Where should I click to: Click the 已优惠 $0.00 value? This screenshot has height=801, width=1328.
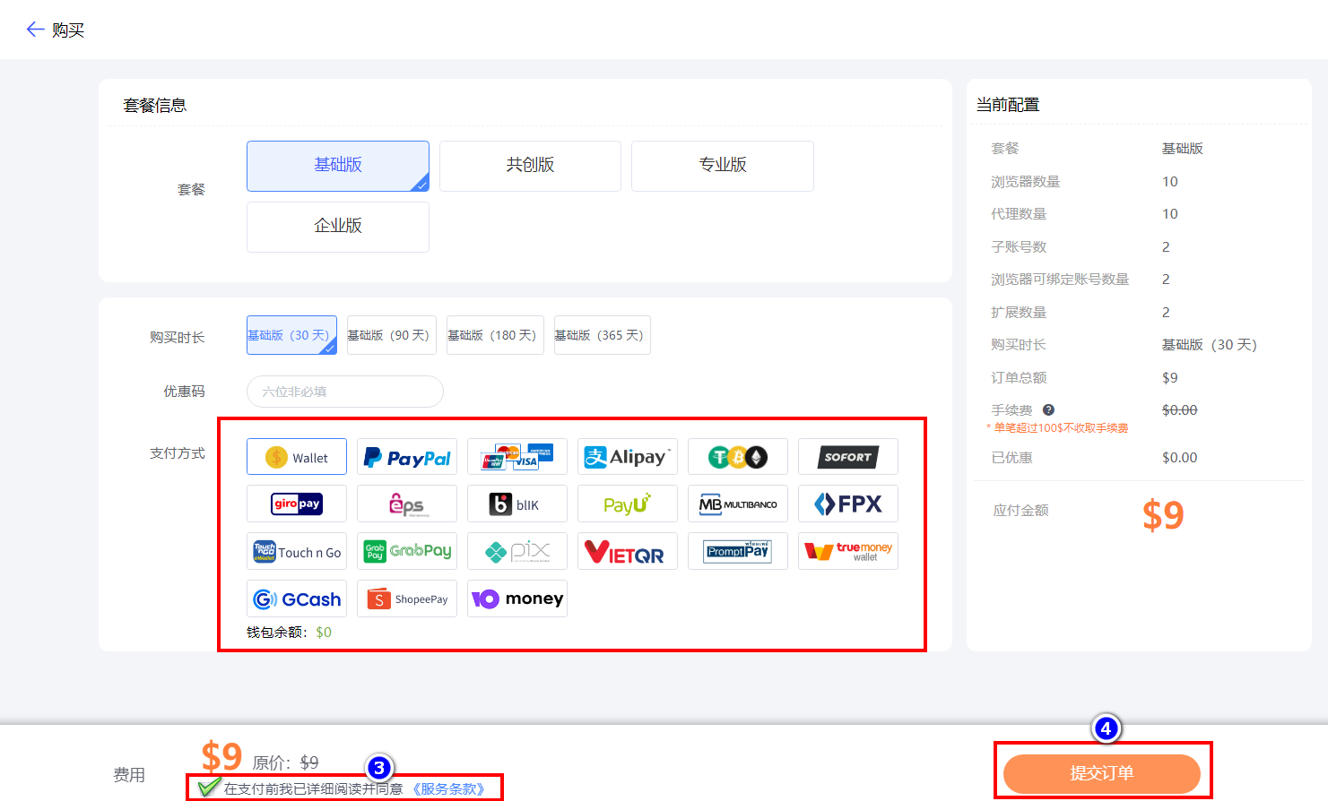tap(1180, 457)
